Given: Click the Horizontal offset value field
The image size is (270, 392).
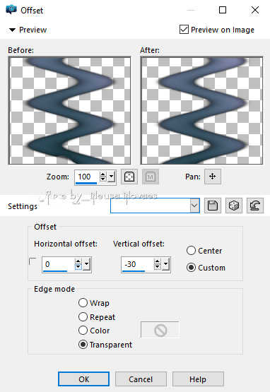Looking at the screenshot, I should click(x=58, y=264).
